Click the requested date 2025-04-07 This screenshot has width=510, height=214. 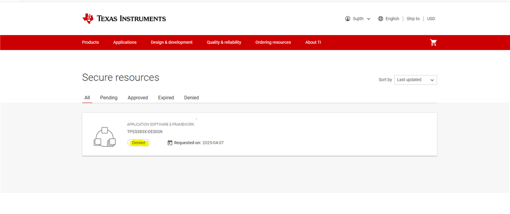coord(213,143)
